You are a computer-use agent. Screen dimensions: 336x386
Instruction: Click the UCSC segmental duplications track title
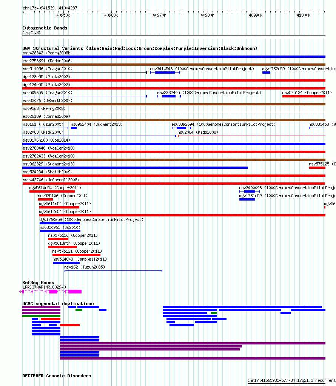(x=58, y=304)
